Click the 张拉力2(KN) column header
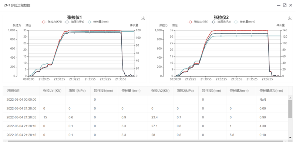 [x=161, y=91]
